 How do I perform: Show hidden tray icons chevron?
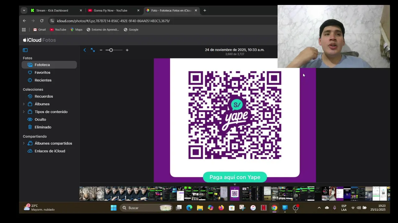coord(319,208)
